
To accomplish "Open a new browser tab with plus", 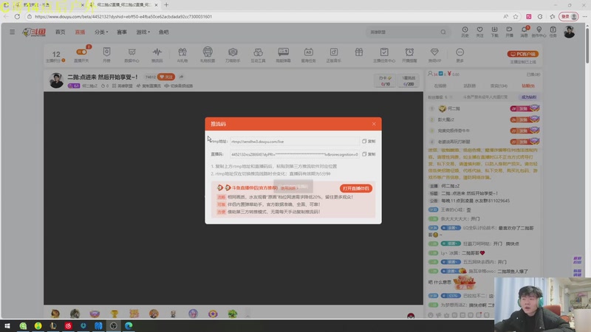I will 166,5.
